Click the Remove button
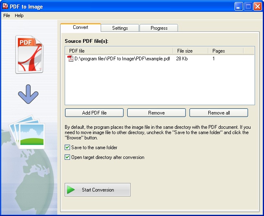Image resolution: width=264 pixels, height=216 pixels. (156, 113)
